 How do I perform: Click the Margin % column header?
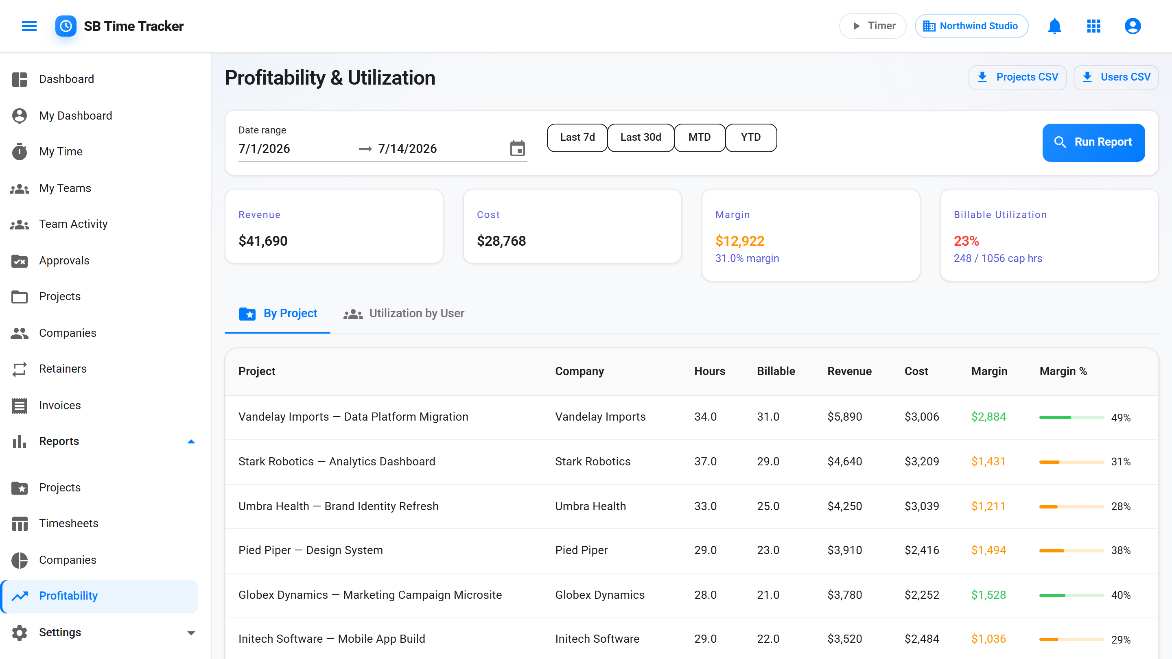pos(1063,371)
